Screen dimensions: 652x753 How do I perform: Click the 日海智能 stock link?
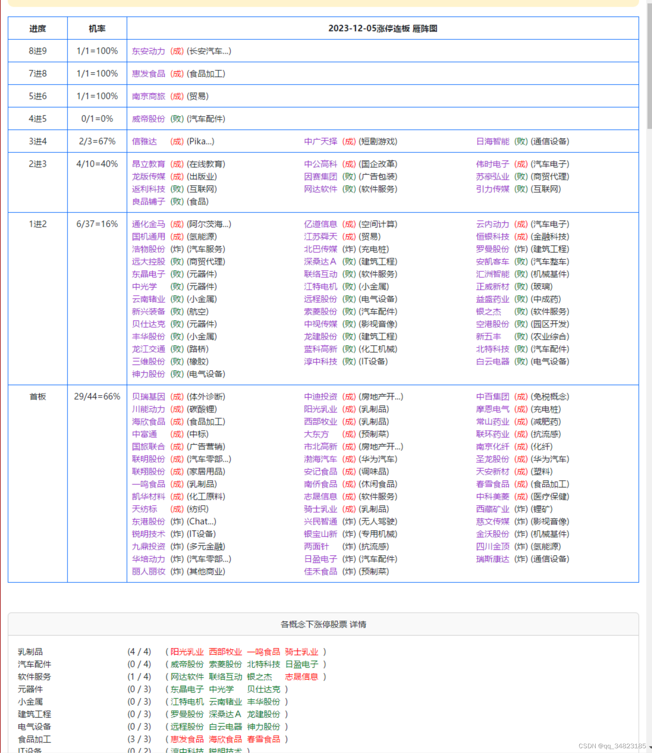click(x=492, y=142)
